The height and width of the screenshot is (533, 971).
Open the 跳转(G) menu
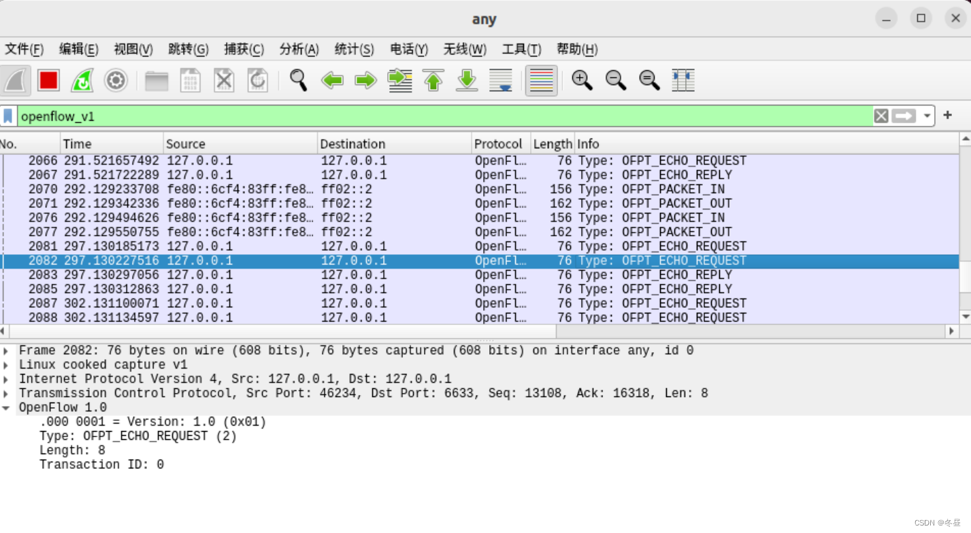188,49
